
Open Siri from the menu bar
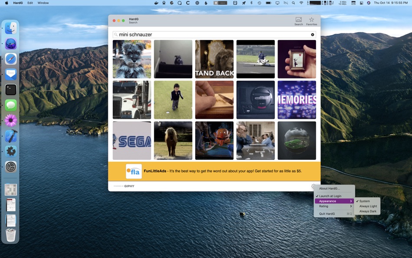(369, 3)
